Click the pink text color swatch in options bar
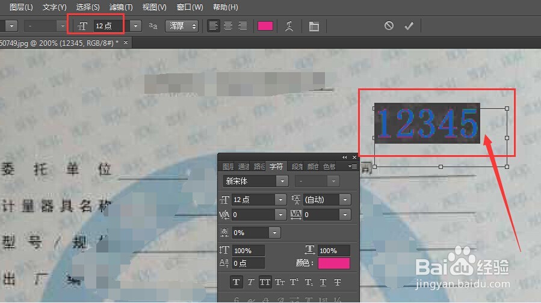This screenshot has width=541, height=303. (x=265, y=26)
